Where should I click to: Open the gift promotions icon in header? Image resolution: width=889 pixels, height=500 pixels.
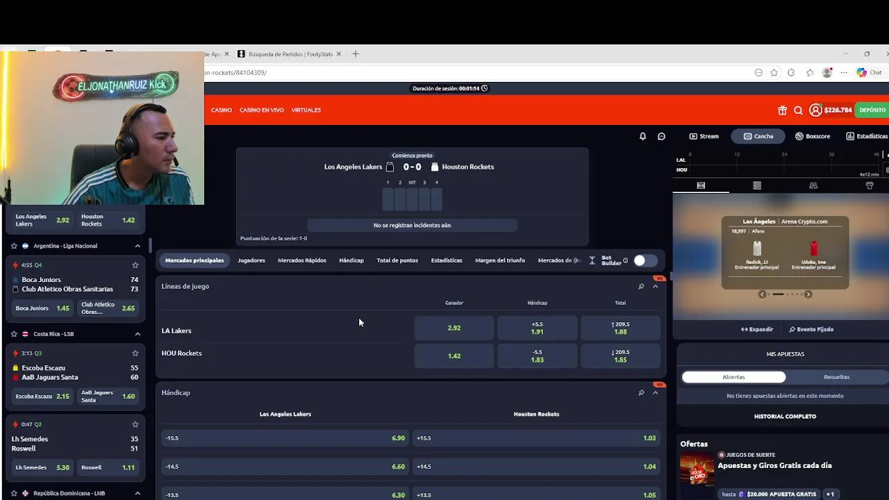782,110
